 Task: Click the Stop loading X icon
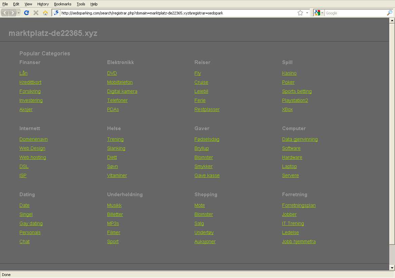tap(36, 13)
